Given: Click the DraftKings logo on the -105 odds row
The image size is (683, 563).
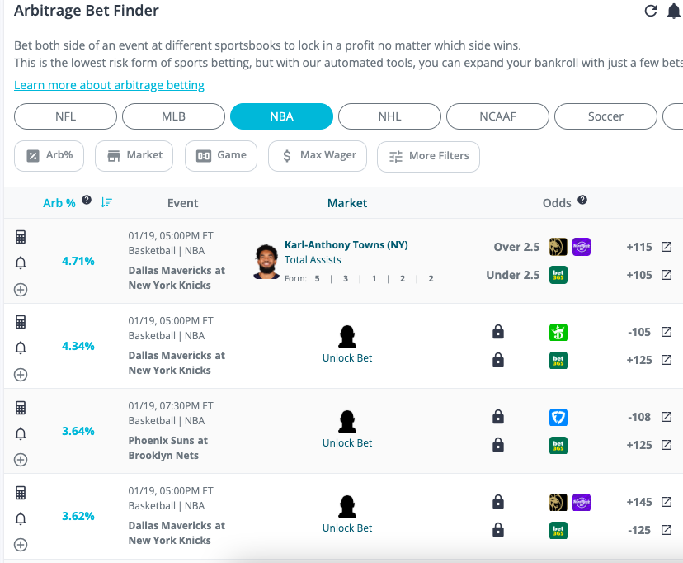Looking at the screenshot, I should click(x=558, y=332).
